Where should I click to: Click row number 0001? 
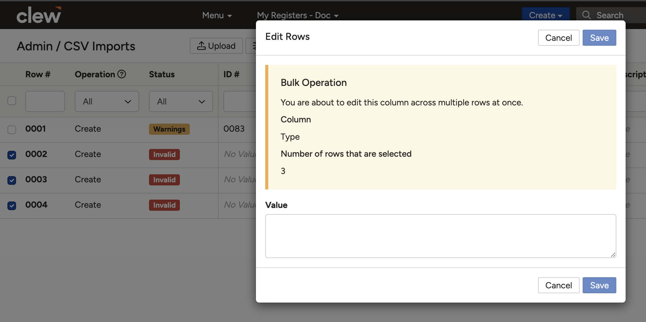36,129
